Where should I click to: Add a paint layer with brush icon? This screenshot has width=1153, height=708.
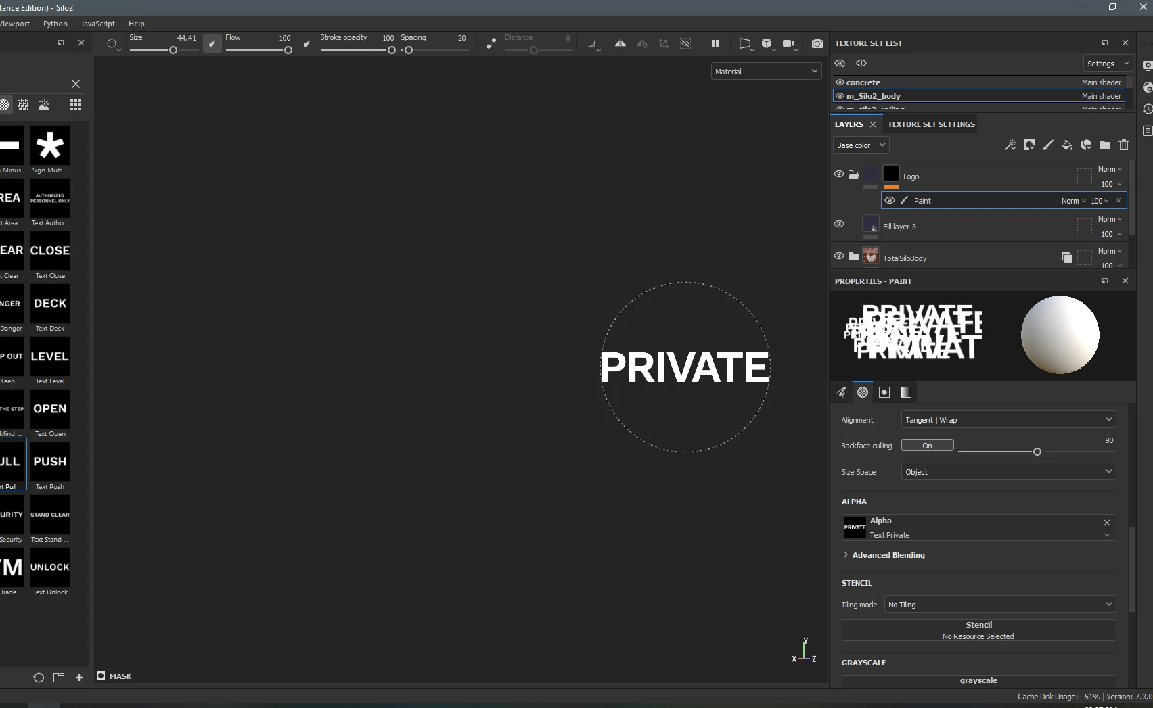coord(1047,145)
